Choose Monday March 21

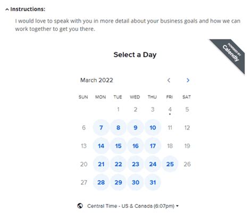[101, 164]
